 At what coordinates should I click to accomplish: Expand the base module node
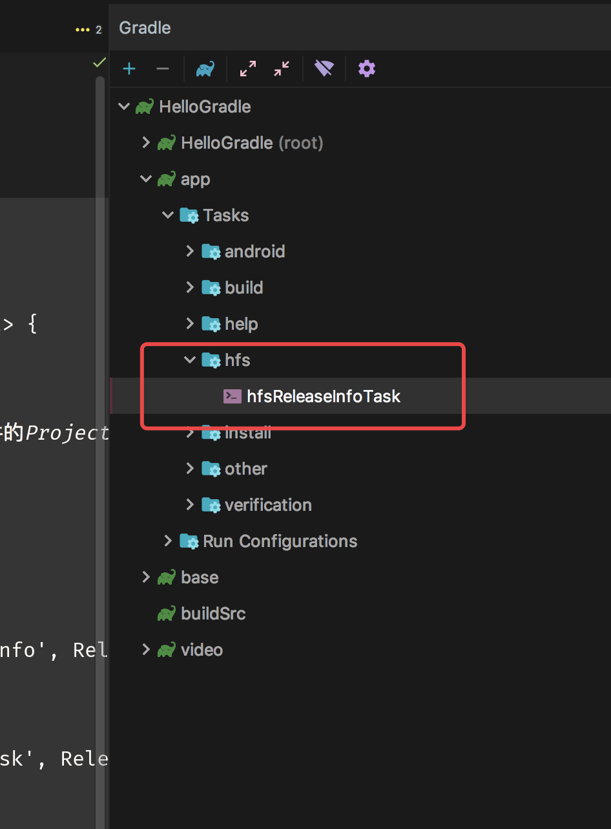coord(146,577)
